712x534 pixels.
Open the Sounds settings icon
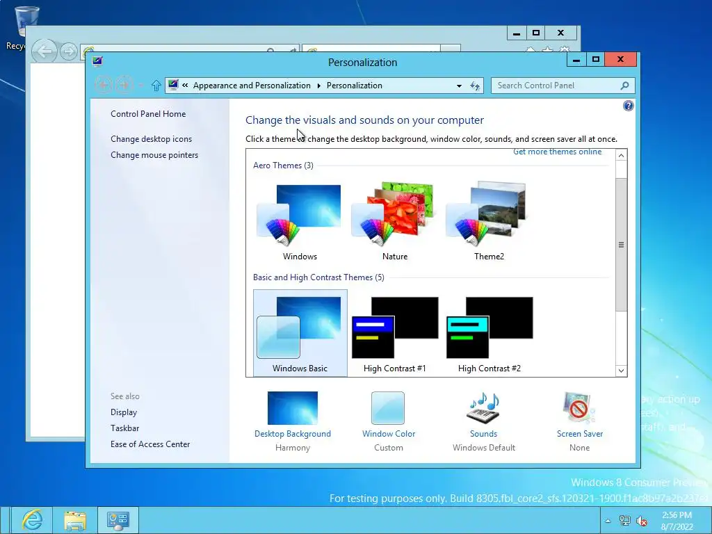point(484,407)
